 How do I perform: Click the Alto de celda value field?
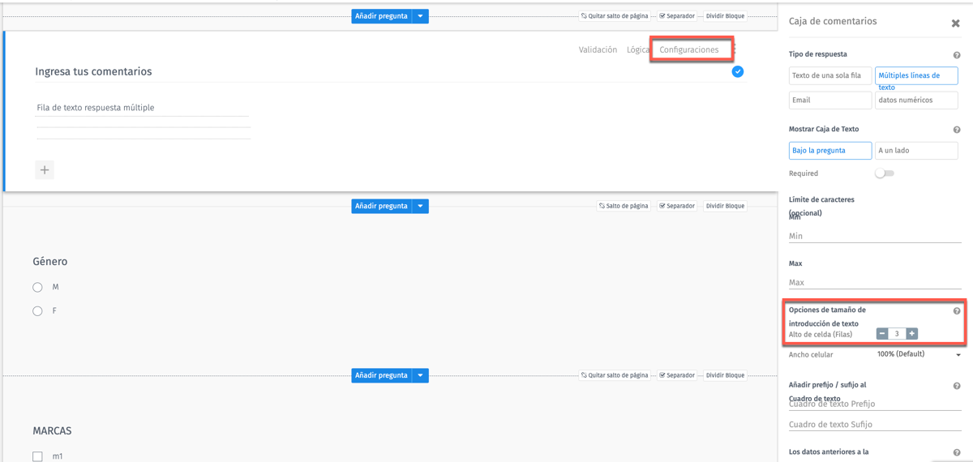tap(897, 334)
